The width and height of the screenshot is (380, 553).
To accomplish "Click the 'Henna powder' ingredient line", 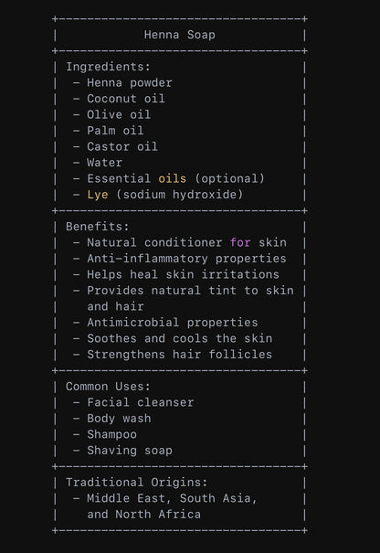I will point(130,83).
